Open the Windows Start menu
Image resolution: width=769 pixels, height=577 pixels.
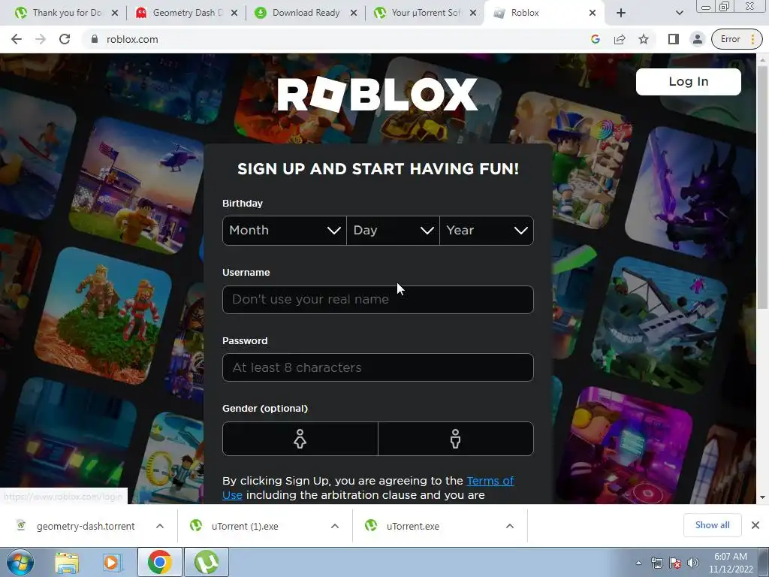coord(20,562)
